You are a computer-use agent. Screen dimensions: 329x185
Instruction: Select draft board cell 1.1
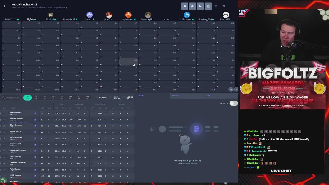click(12, 25)
